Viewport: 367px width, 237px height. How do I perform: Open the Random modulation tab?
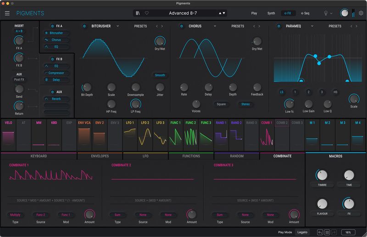[x=237, y=156]
